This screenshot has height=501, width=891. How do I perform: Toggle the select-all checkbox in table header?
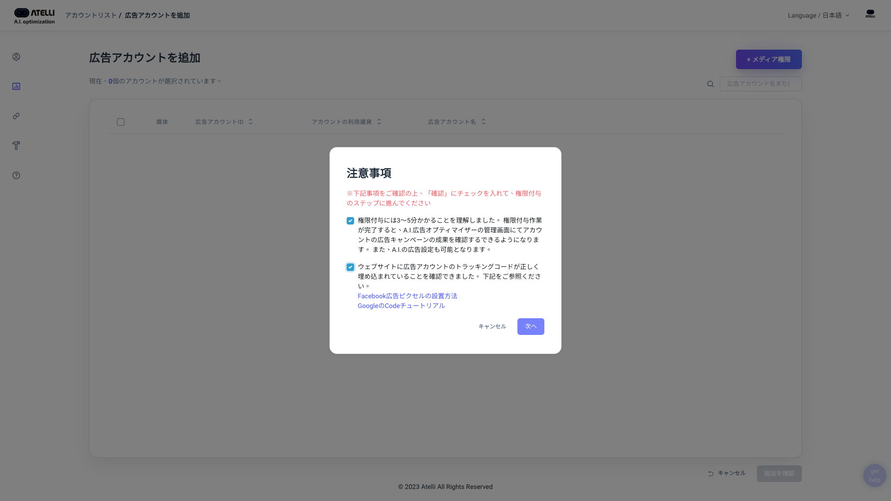point(121,122)
